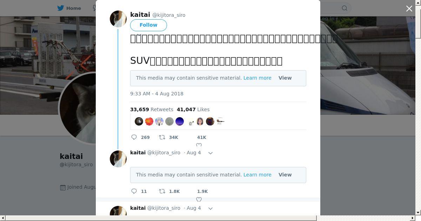Image resolution: width=421 pixels, height=221 pixels.
Task: Open the dropdown caret below Follow button
Action: [139, 35]
